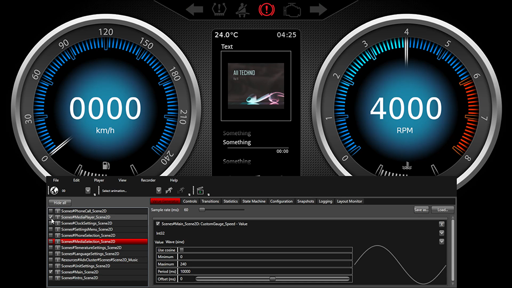This screenshot has height=288, width=512.
Task: Expand the Int32 type dropdown
Action: [x=441, y=233]
